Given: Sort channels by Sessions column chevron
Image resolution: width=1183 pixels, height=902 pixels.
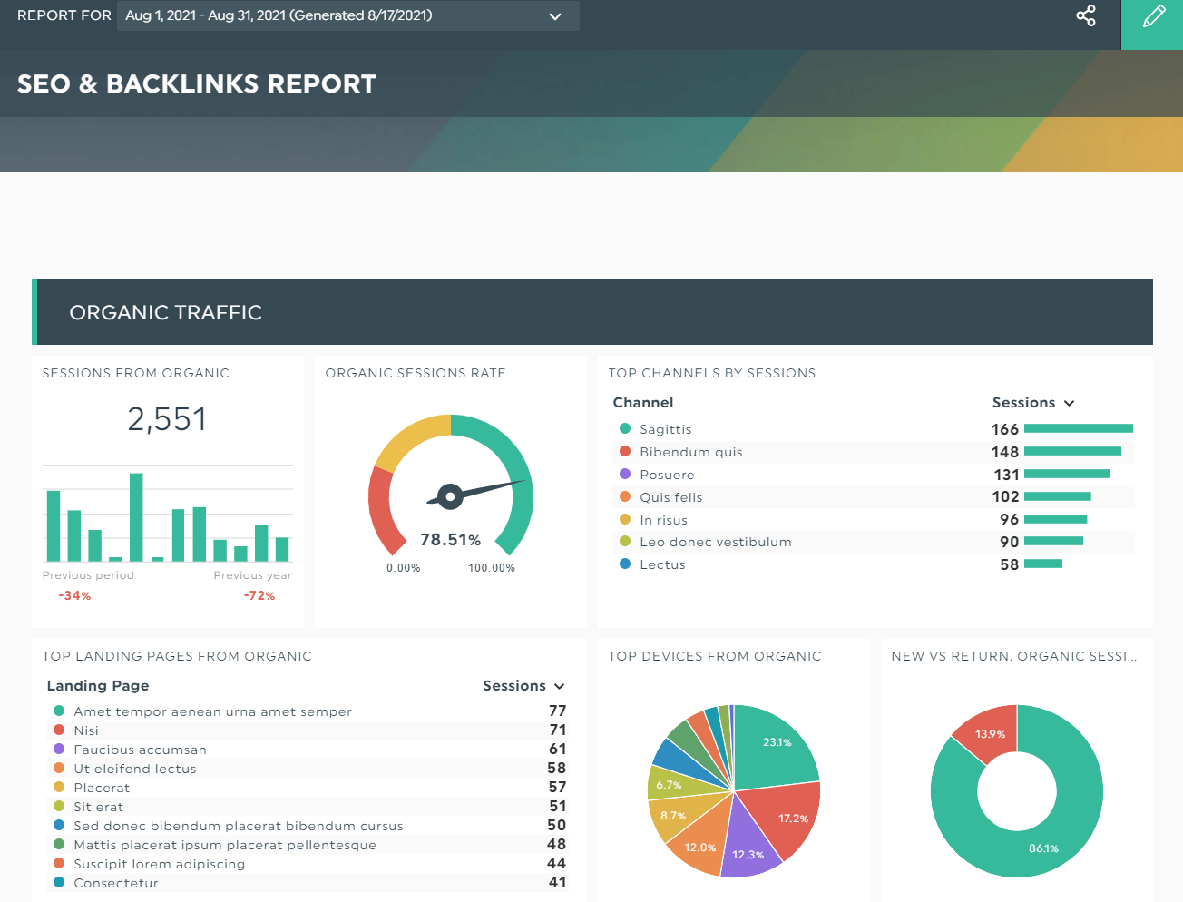Looking at the screenshot, I should 1069,403.
